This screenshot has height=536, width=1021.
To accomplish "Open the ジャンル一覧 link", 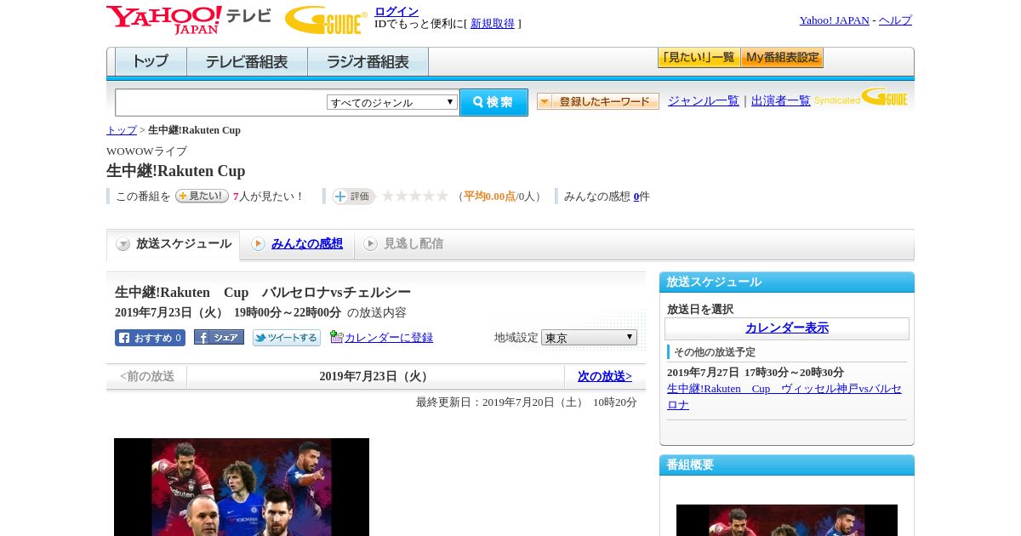I will point(704,101).
